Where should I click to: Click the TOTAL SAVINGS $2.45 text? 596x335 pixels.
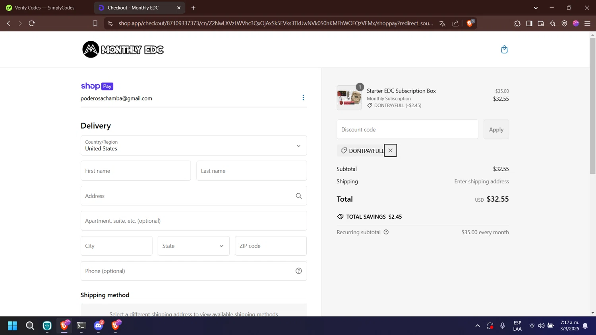point(374,217)
